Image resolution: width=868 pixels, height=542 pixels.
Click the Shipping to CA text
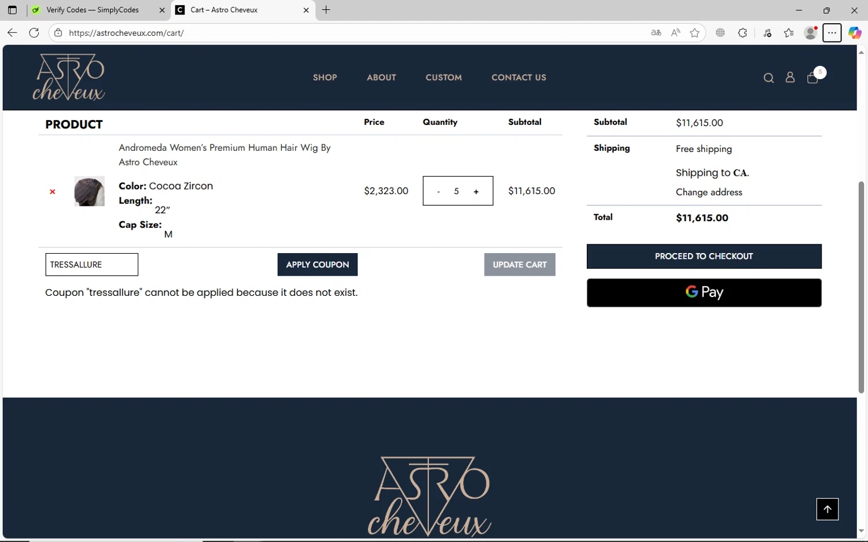pos(712,173)
